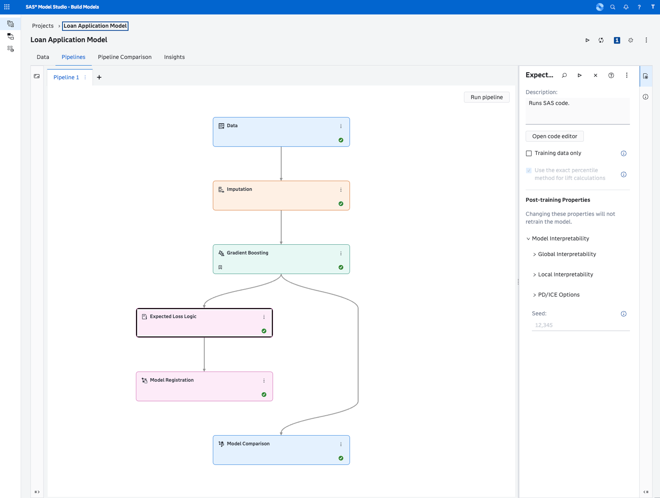Viewport: 660px width, 498px height.
Task: Run the project with the play icon
Action: click(x=587, y=40)
